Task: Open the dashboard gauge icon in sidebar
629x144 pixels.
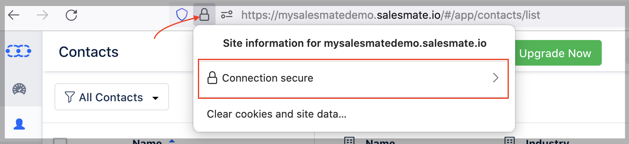Action: coord(19,89)
